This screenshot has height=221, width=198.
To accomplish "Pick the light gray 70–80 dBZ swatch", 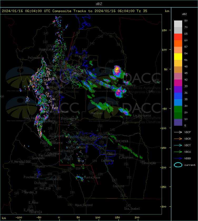I will 178,24.
